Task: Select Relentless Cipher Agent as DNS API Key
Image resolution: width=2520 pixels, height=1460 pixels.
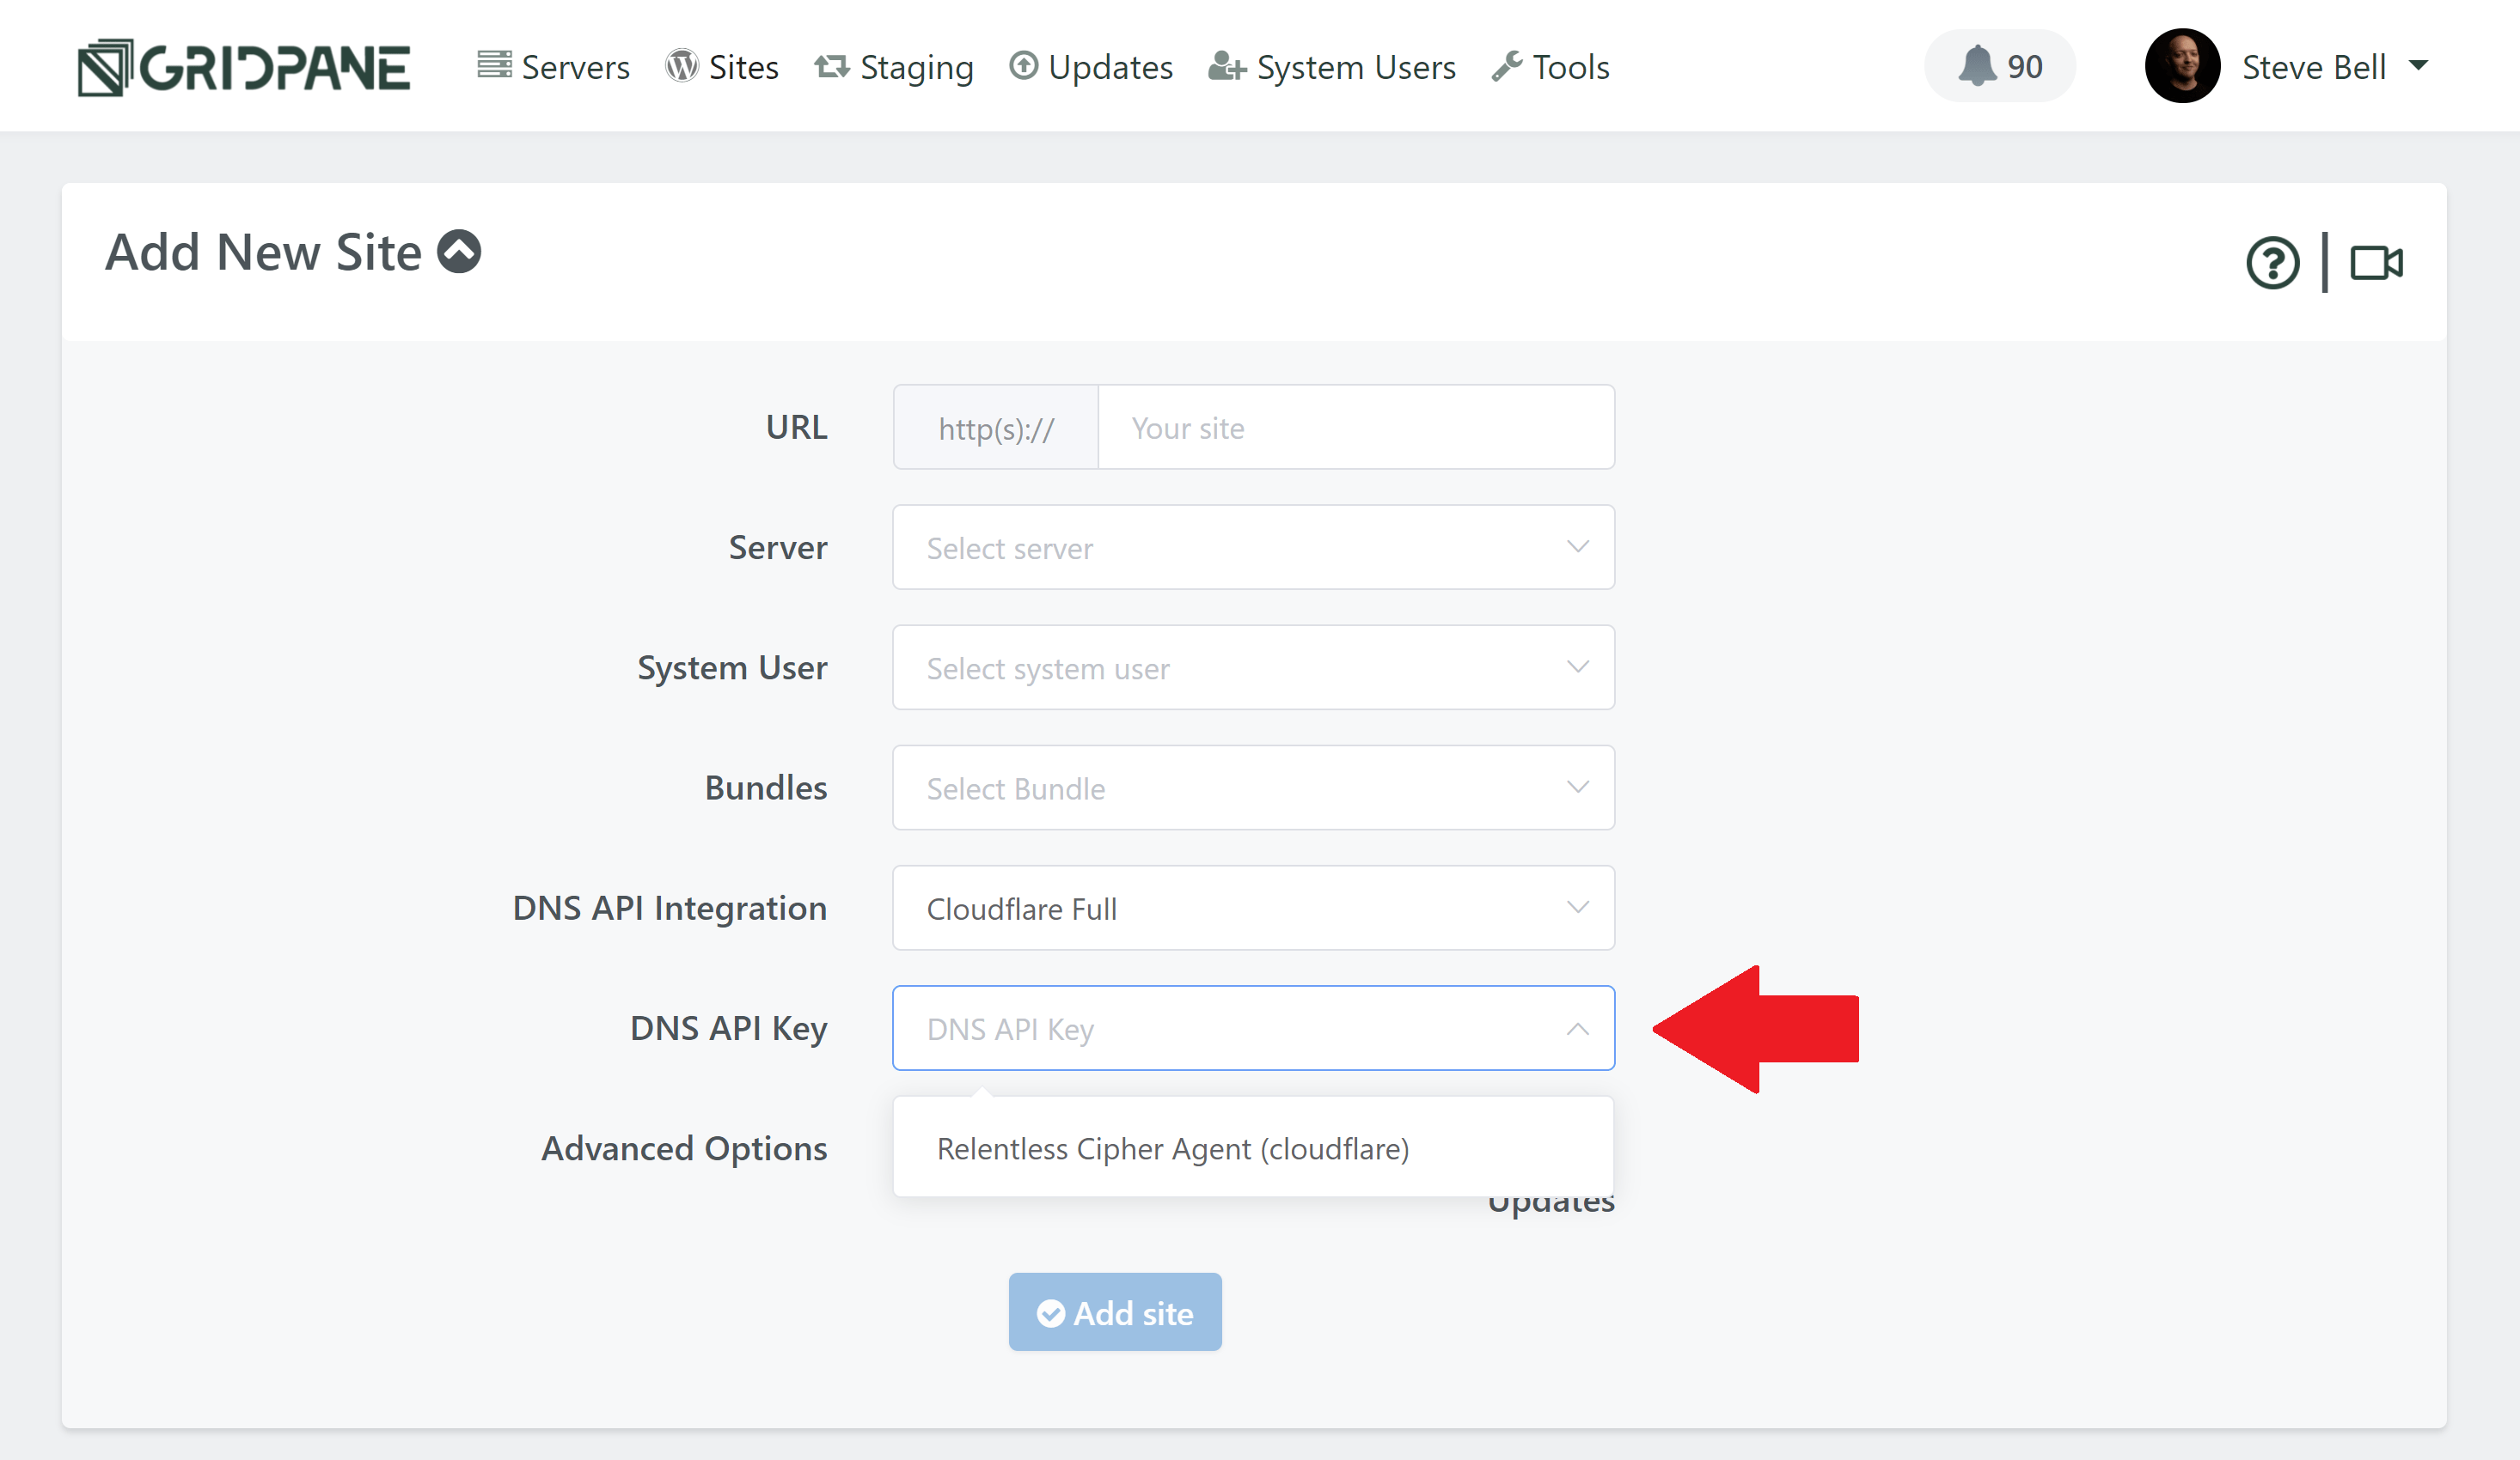Action: (1172, 1148)
